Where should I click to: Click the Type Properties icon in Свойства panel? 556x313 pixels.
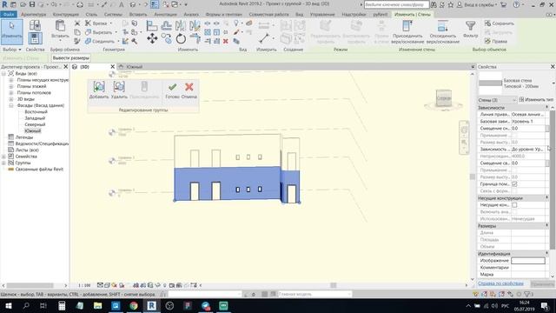pyautogui.click(x=35, y=25)
